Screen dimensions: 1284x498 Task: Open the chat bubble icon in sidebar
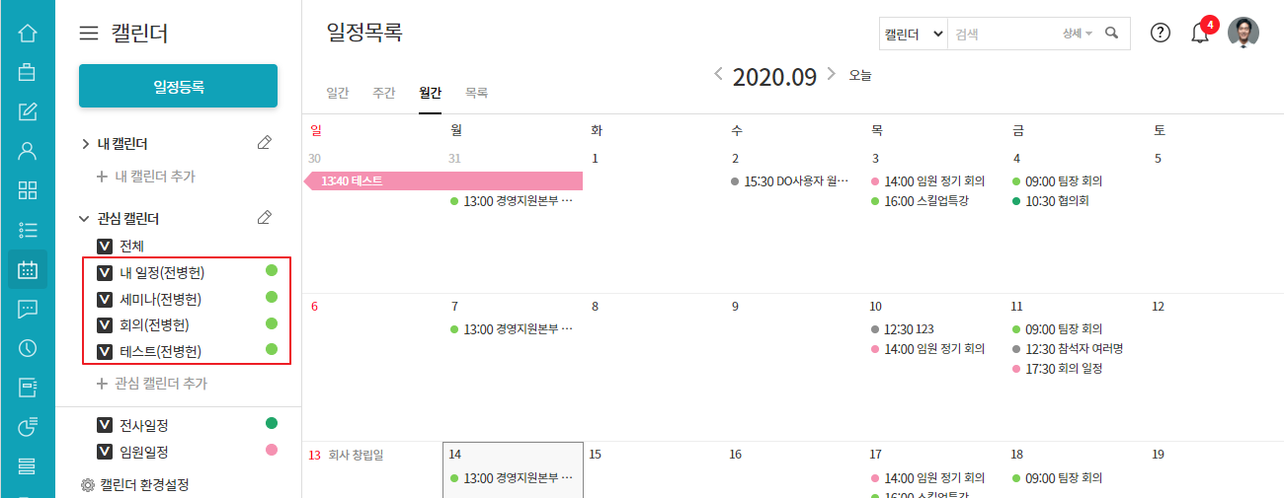(28, 309)
